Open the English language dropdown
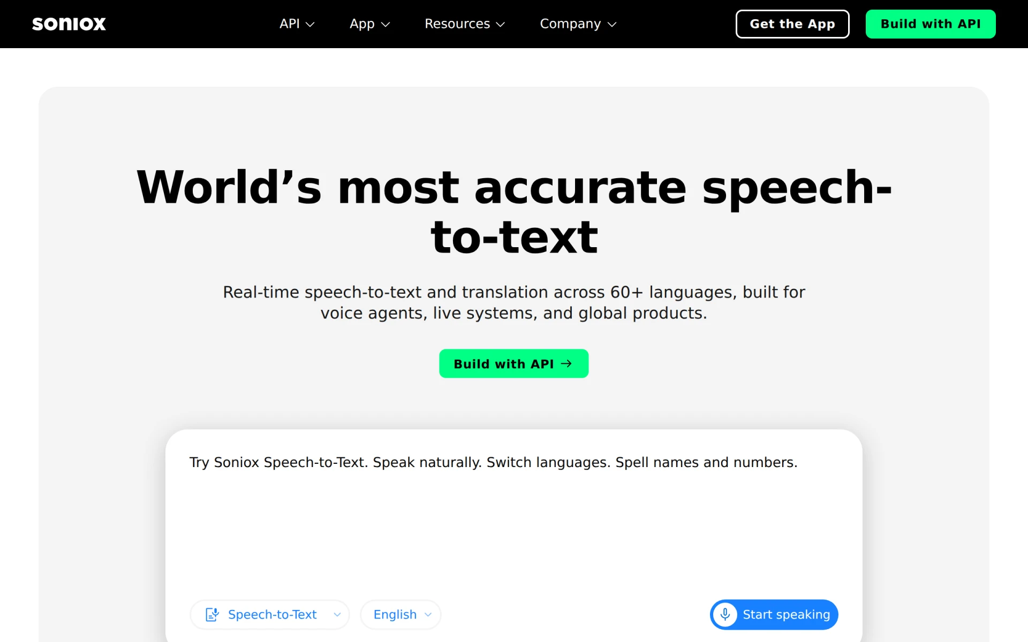This screenshot has height=642, width=1028. (400, 614)
